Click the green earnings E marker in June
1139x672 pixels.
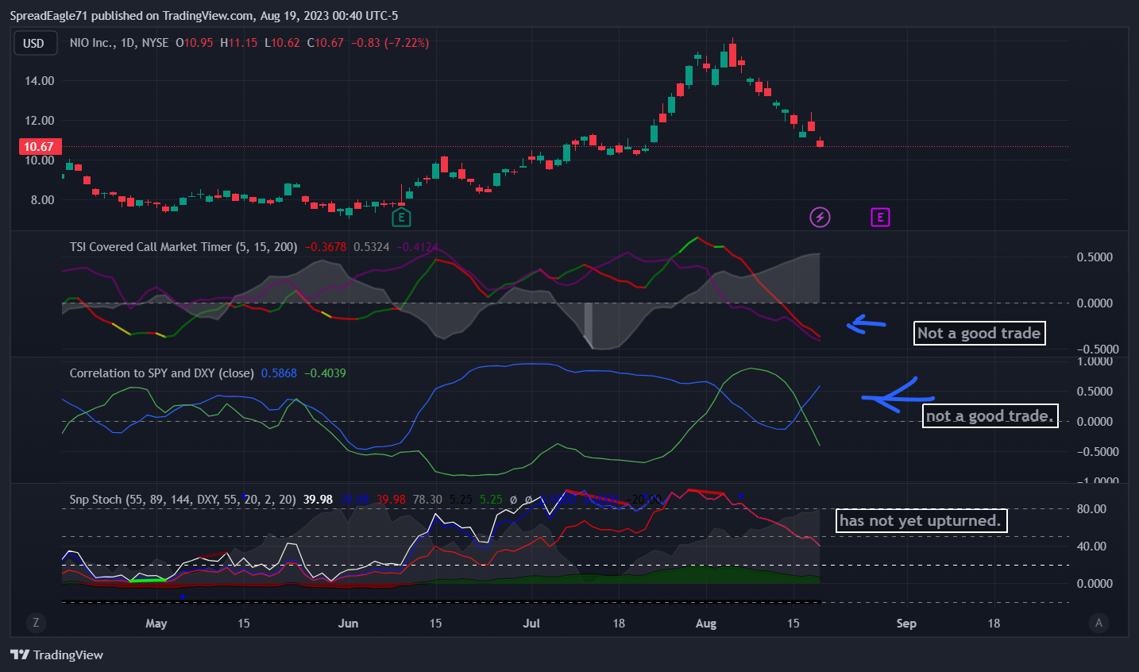pos(401,217)
